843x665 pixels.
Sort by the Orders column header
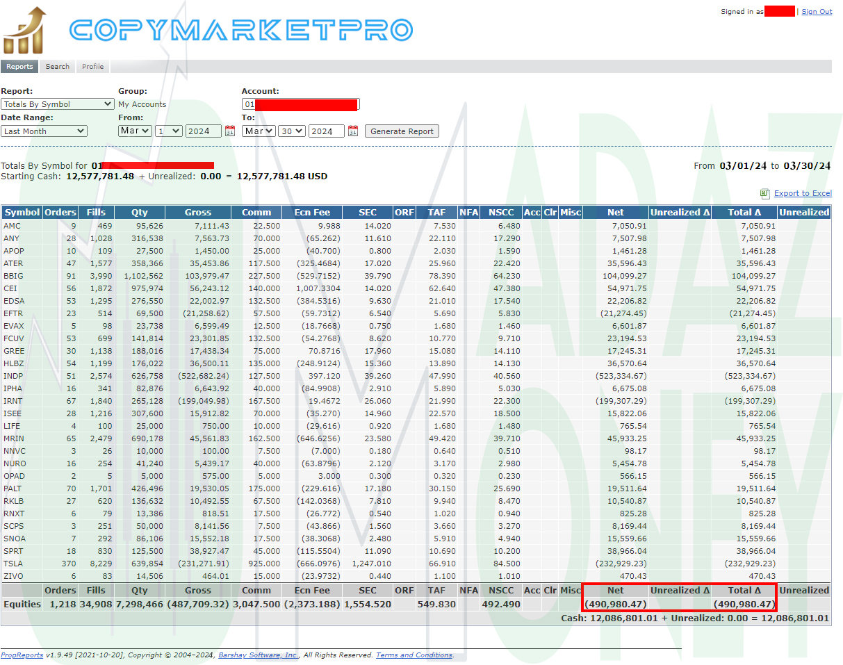click(60, 213)
